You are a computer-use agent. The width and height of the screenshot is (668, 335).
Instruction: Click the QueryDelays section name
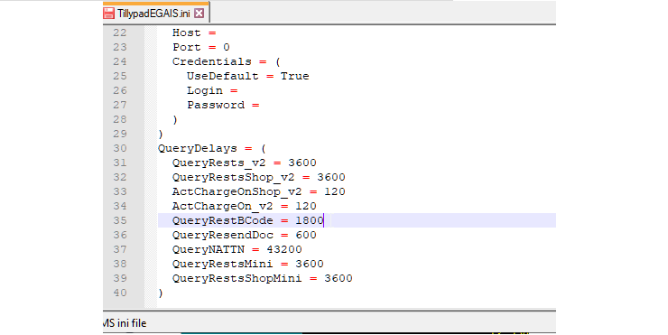[x=198, y=148]
